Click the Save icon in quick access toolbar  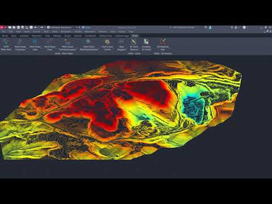coord(18,28)
